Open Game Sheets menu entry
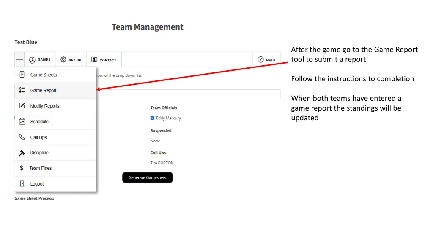This screenshot has height=244, width=433. pos(55,75)
